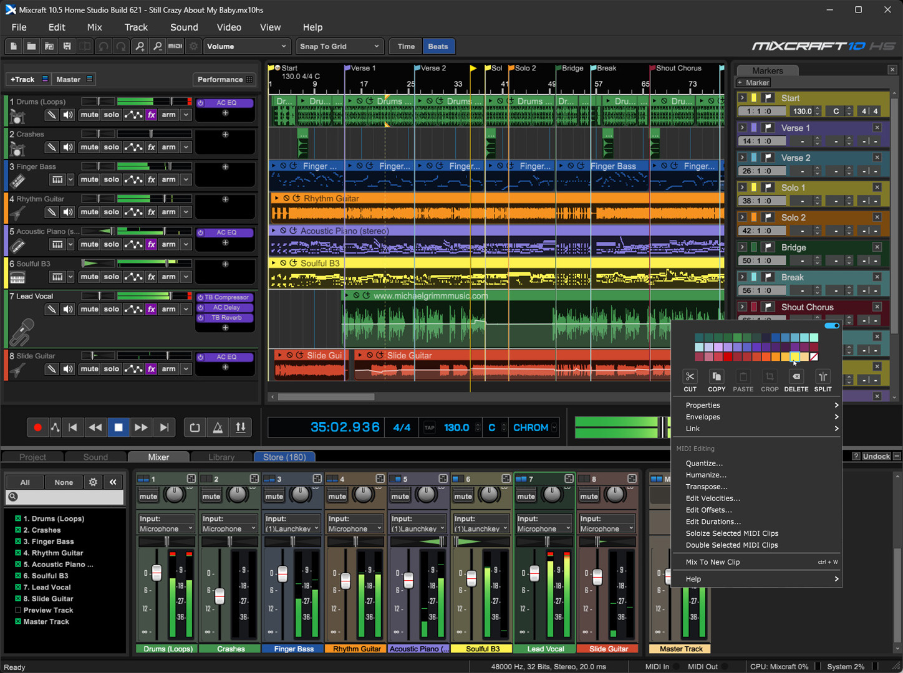
Task: Open fx for Drums (Loops) track
Action: pos(151,115)
